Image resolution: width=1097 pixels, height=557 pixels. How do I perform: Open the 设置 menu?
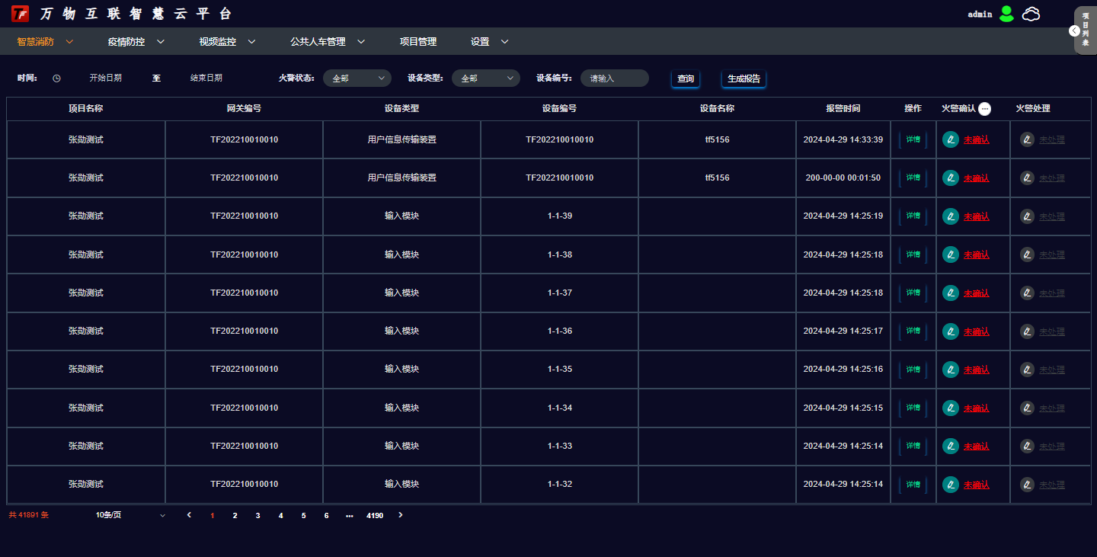480,42
